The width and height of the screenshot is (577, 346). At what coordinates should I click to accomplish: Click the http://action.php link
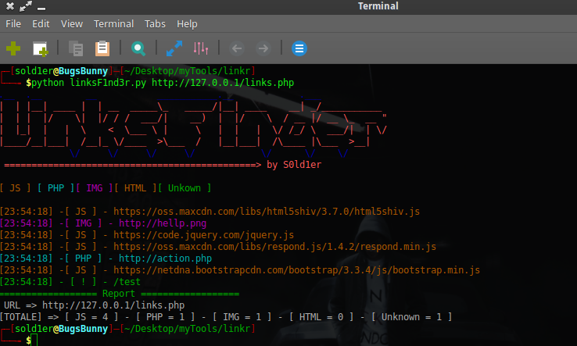[x=165, y=259]
